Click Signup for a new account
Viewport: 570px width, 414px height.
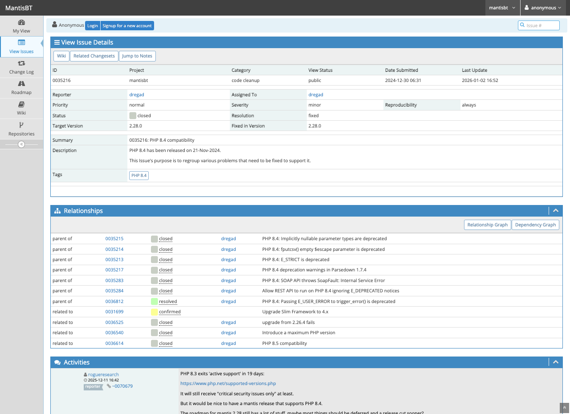pyautogui.click(x=127, y=26)
